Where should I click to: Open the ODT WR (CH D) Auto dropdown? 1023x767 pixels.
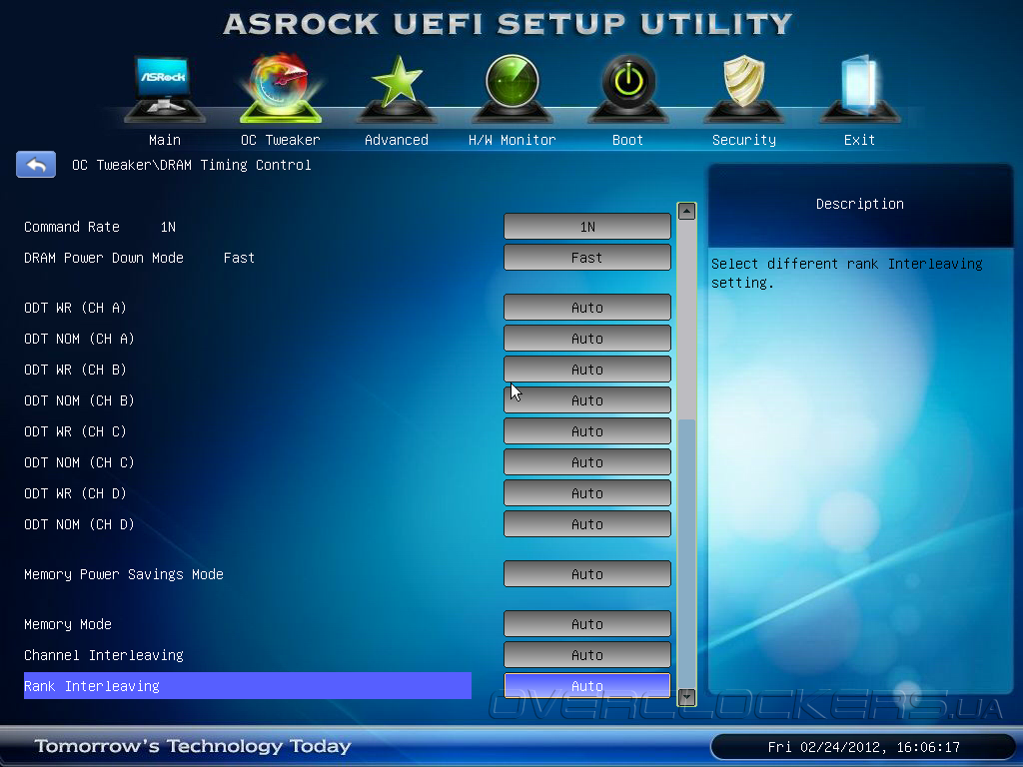(x=587, y=493)
